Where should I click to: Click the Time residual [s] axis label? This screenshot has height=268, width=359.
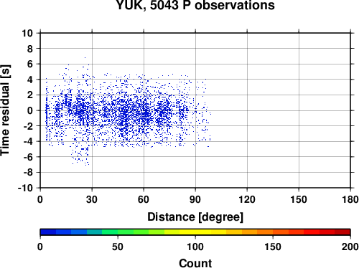click(x=5, y=110)
